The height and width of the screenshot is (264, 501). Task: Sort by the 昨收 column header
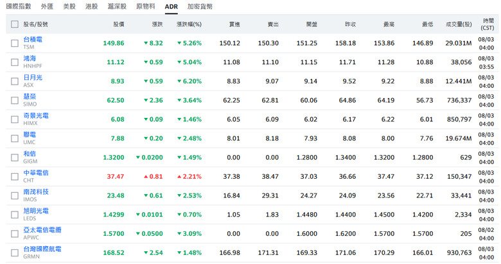click(x=350, y=24)
